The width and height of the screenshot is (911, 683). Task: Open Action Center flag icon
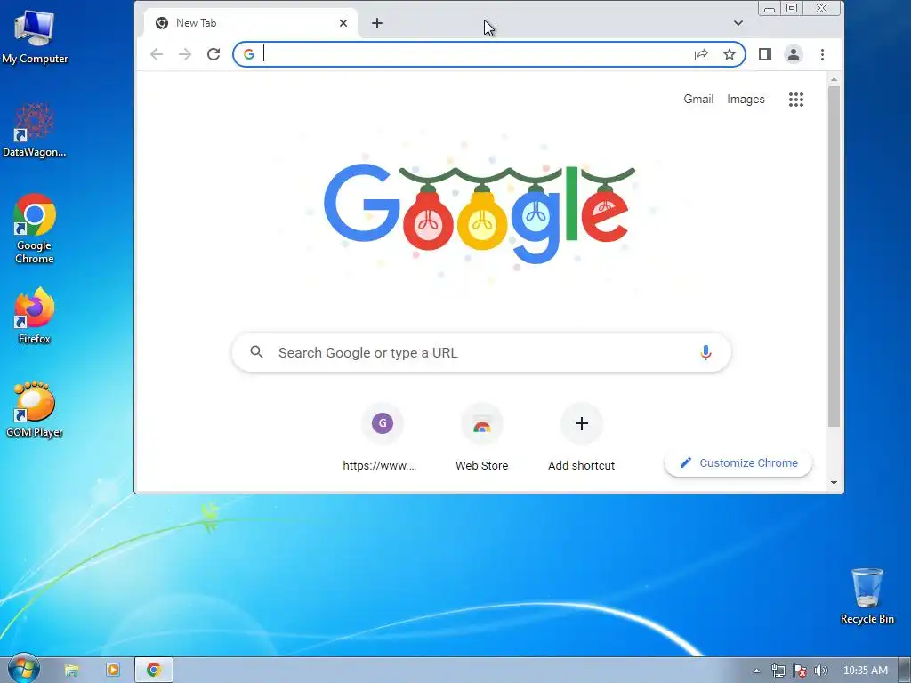click(800, 671)
